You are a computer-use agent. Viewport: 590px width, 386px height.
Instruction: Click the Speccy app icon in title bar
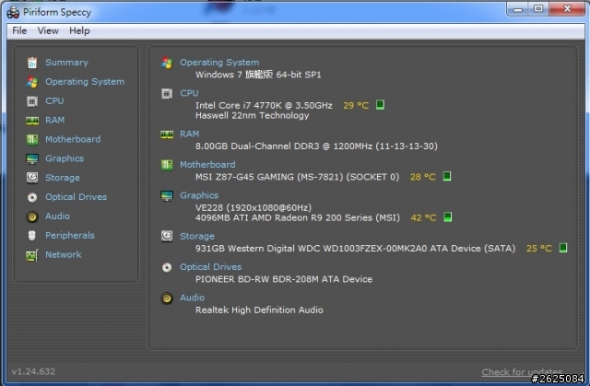tap(13, 12)
